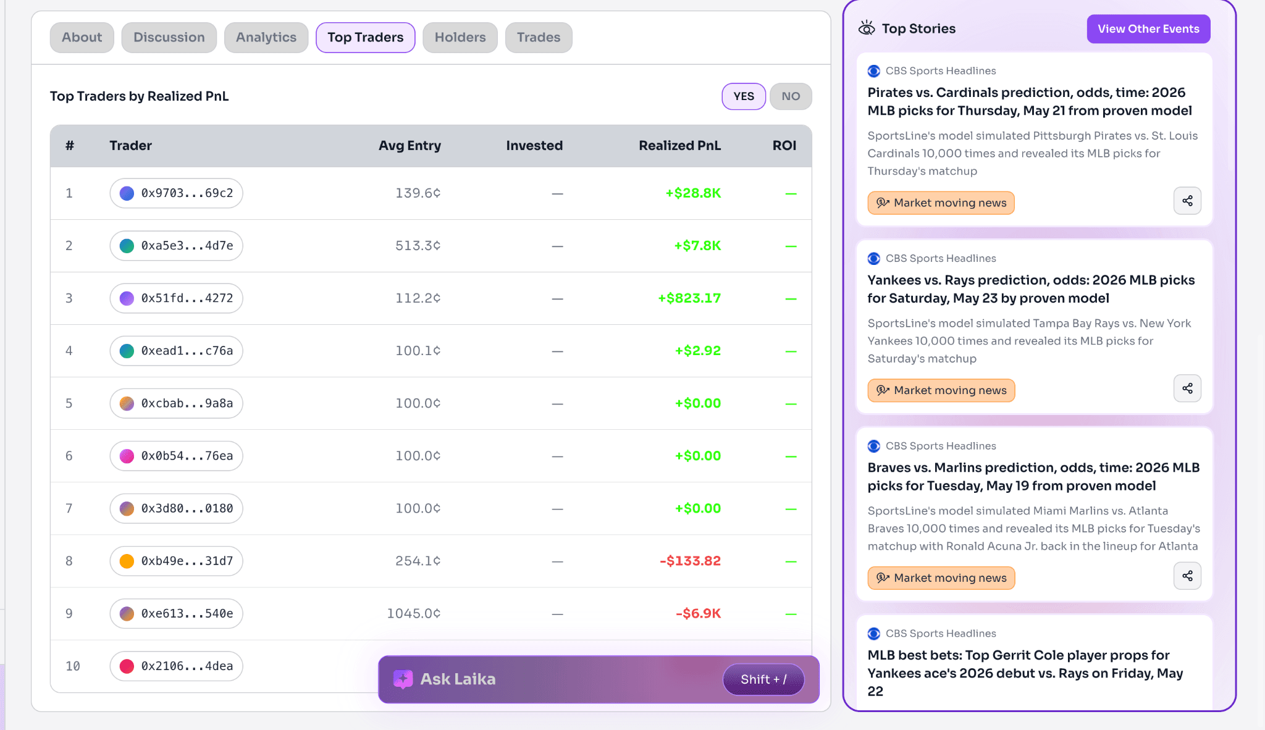Screen dimensions: 1265x730
Task: Click Market moving news tag on Braves story
Action: [x=941, y=578]
